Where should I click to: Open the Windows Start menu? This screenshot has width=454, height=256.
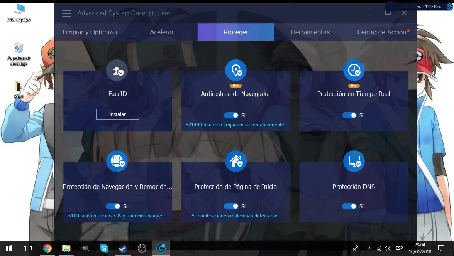pyautogui.click(x=9, y=248)
